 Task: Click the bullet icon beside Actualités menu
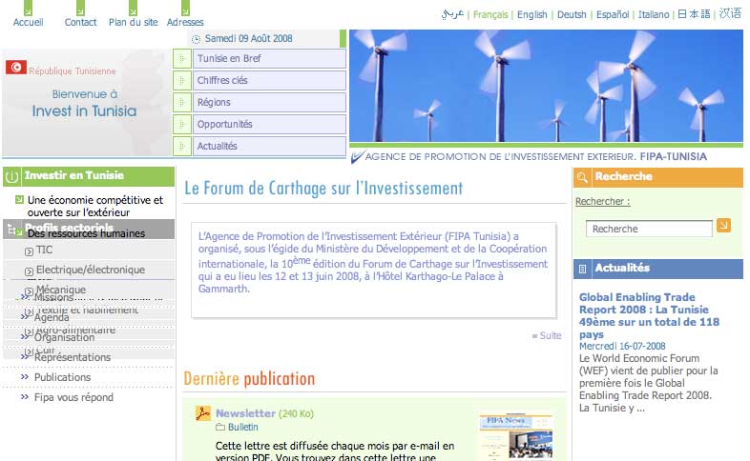coord(181,146)
